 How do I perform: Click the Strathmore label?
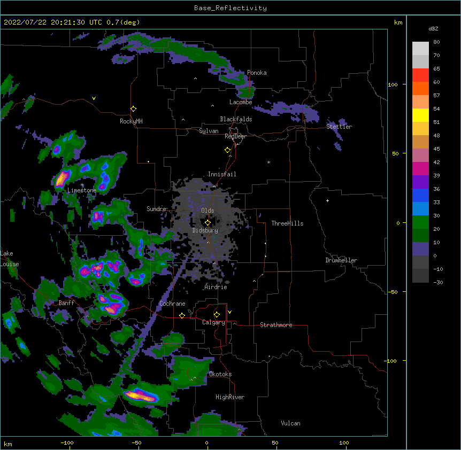(x=276, y=325)
